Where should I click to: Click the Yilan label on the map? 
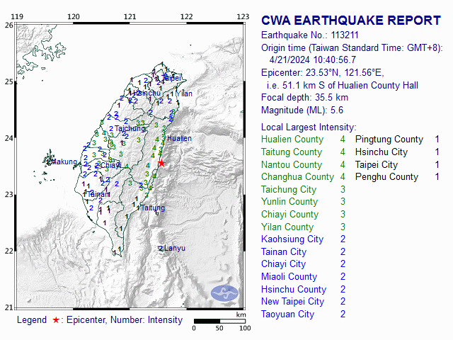pos(184,93)
